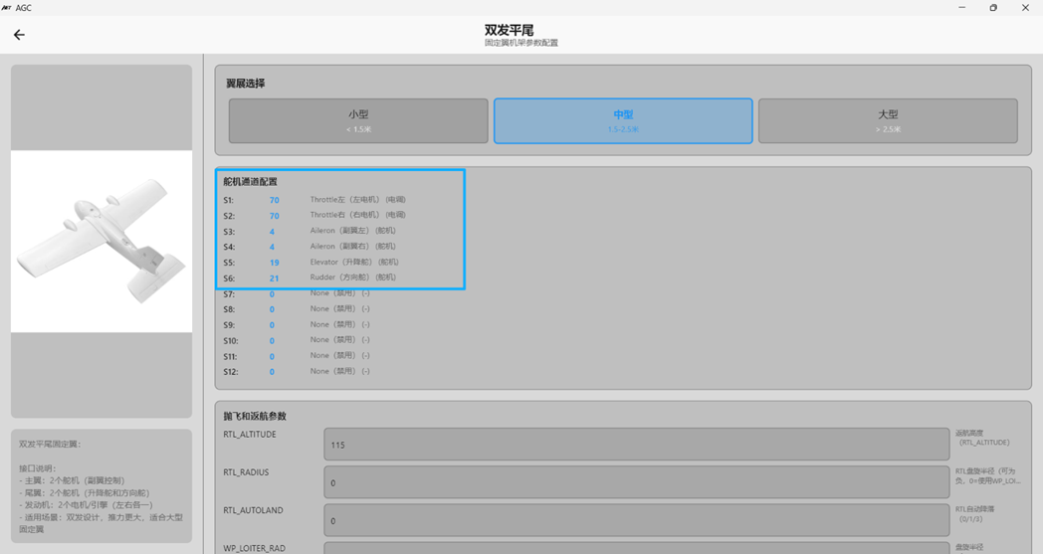1043x554 pixels.
Task: Click S4 Aileron right channel value
Action: coord(272,247)
